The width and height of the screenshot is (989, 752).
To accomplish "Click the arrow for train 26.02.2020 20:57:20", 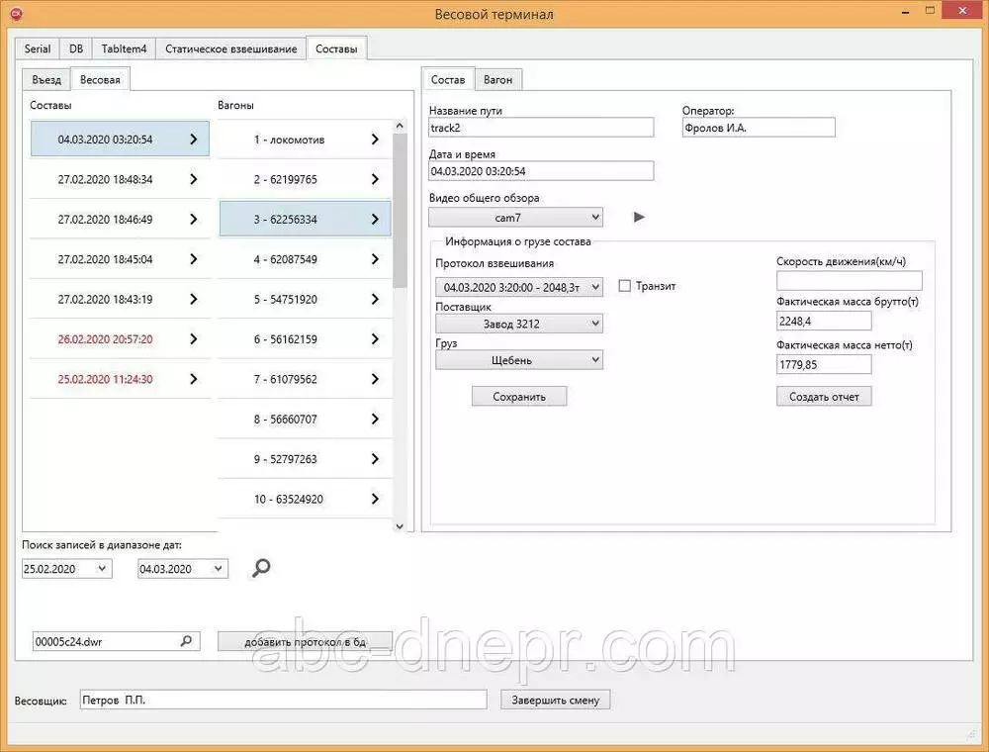I will (193, 338).
